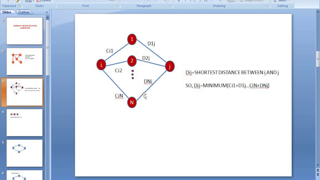Select slide 6 thumbnail at the panel bottom

[x=24, y=175]
